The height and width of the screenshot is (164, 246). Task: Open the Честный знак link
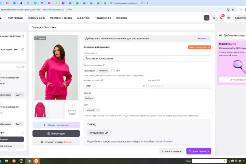pos(163,141)
